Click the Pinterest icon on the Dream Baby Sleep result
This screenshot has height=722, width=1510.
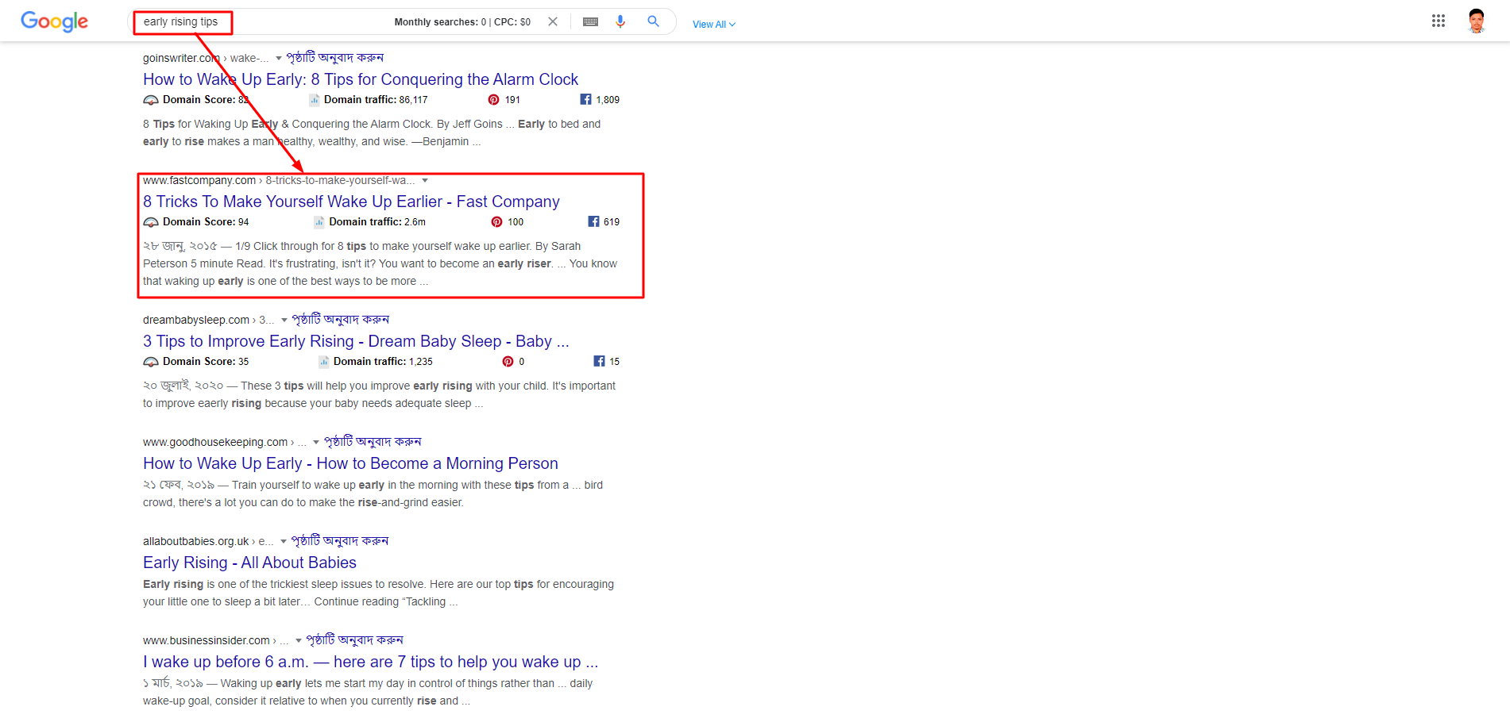pos(508,361)
